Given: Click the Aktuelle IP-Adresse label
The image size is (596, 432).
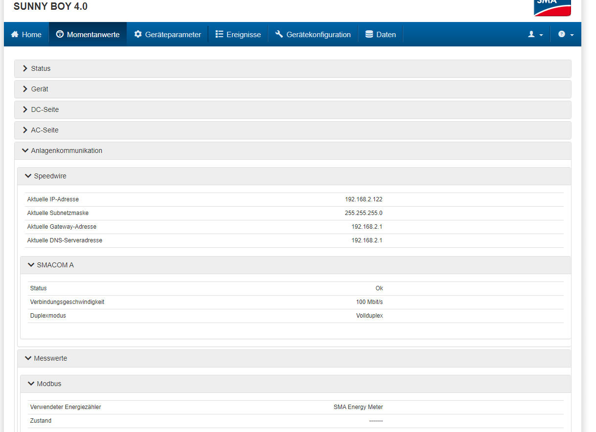Looking at the screenshot, I should pyautogui.click(x=53, y=199).
